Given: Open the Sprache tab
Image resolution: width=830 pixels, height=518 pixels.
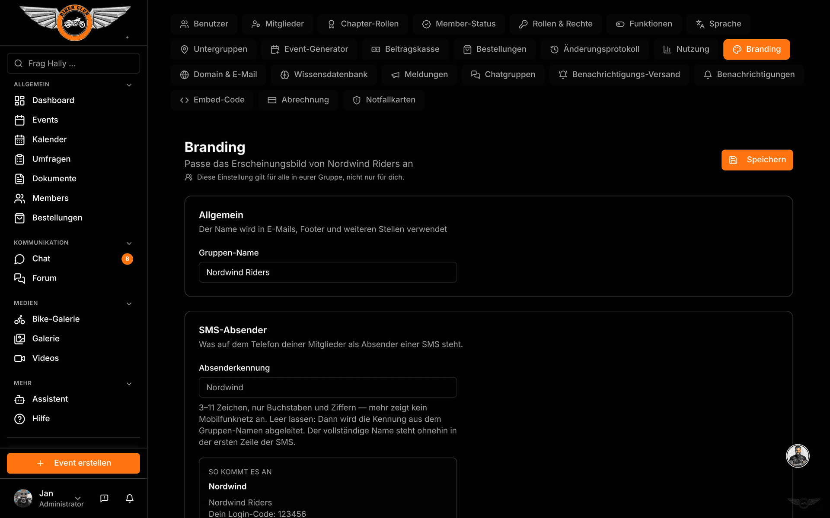Looking at the screenshot, I should click(x=718, y=24).
